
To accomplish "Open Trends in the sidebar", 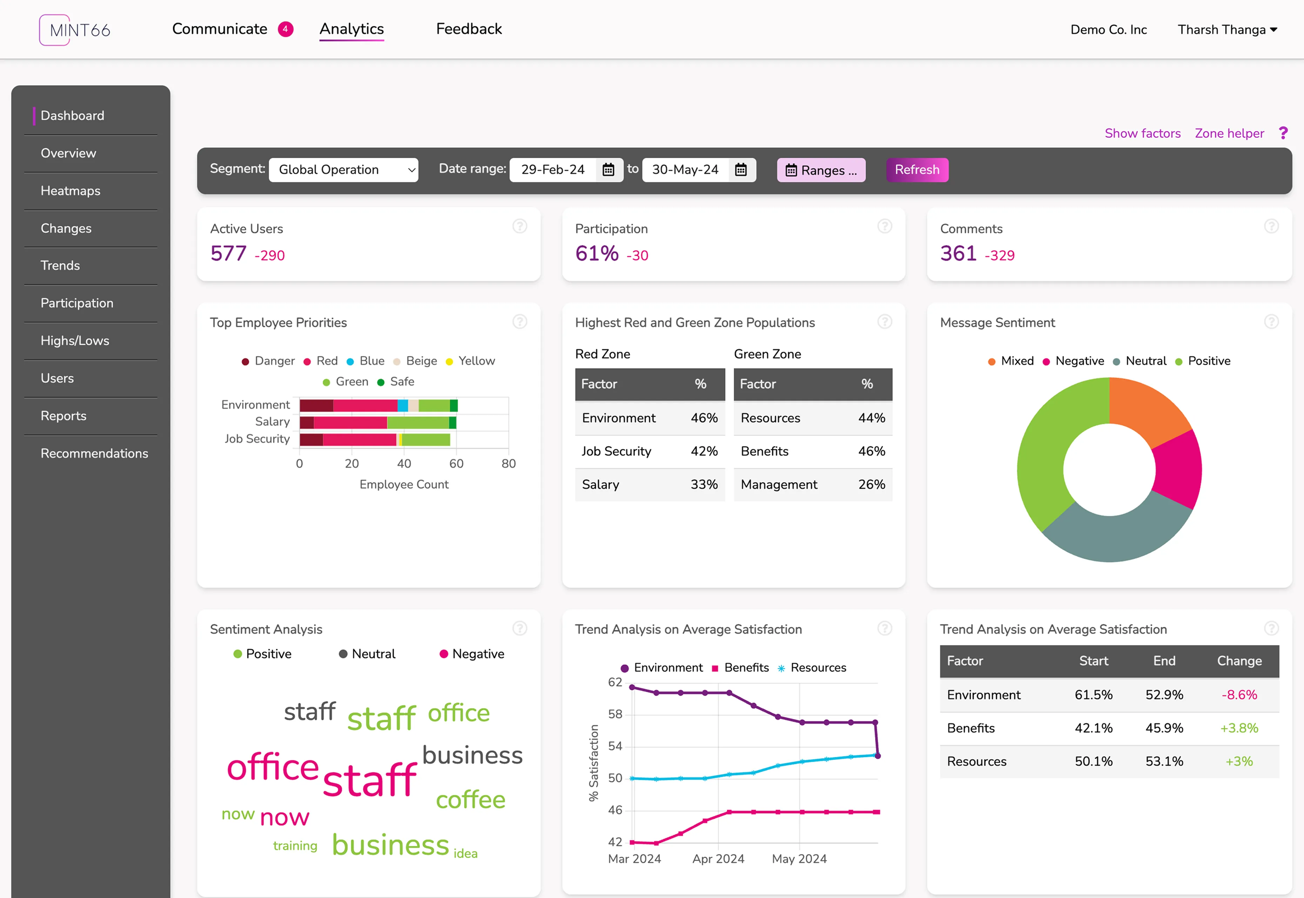I will point(60,266).
